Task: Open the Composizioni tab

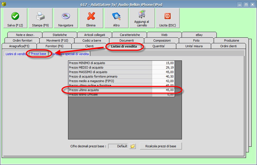Action: tap(162, 40)
